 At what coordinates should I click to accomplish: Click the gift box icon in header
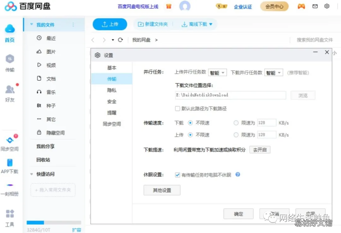[169, 6]
